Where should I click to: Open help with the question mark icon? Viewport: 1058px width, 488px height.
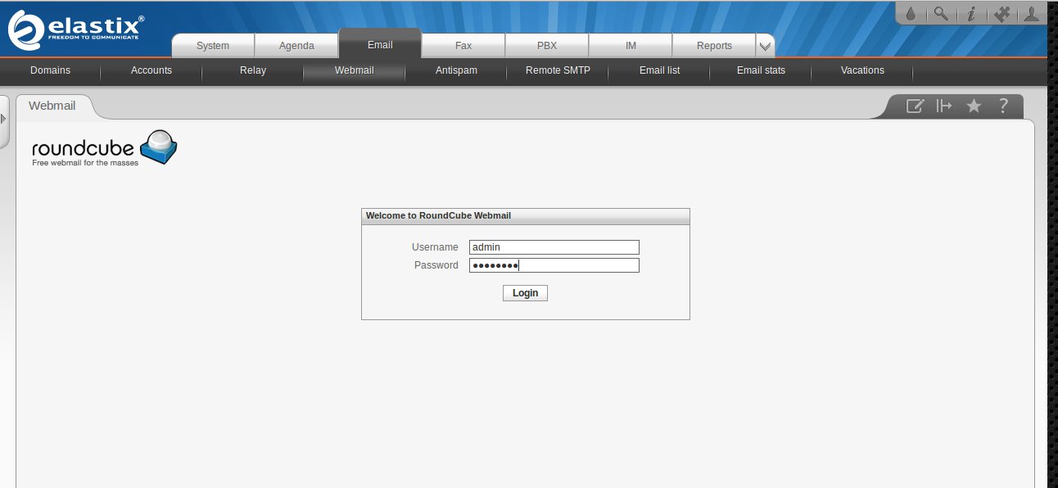pos(1002,106)
